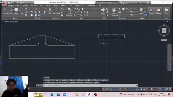173x97 pixels.
Task: Switch to the Express Tools tab
Action: click(79, 6)
